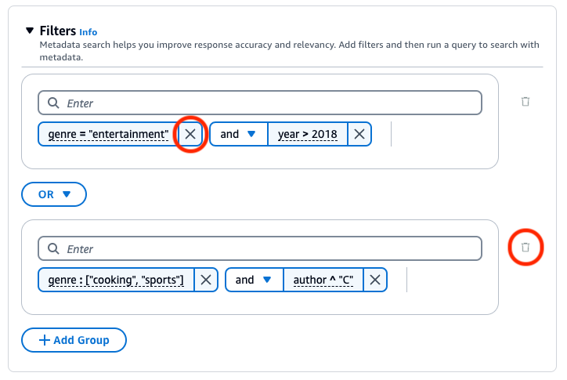Focus the first group's Enter filter field
567x380 pixels.
pos(266,103)
